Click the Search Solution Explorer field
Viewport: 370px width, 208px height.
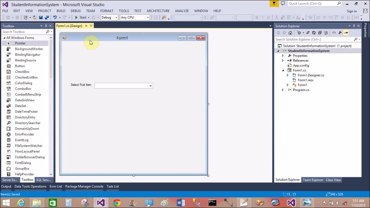314,39
